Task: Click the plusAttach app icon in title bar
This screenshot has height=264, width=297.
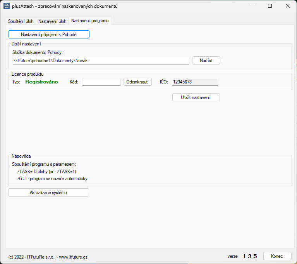Action: pos(6,6)
